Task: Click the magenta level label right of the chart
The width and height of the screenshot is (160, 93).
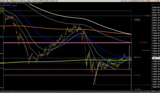Action: [x=144, y=43]
